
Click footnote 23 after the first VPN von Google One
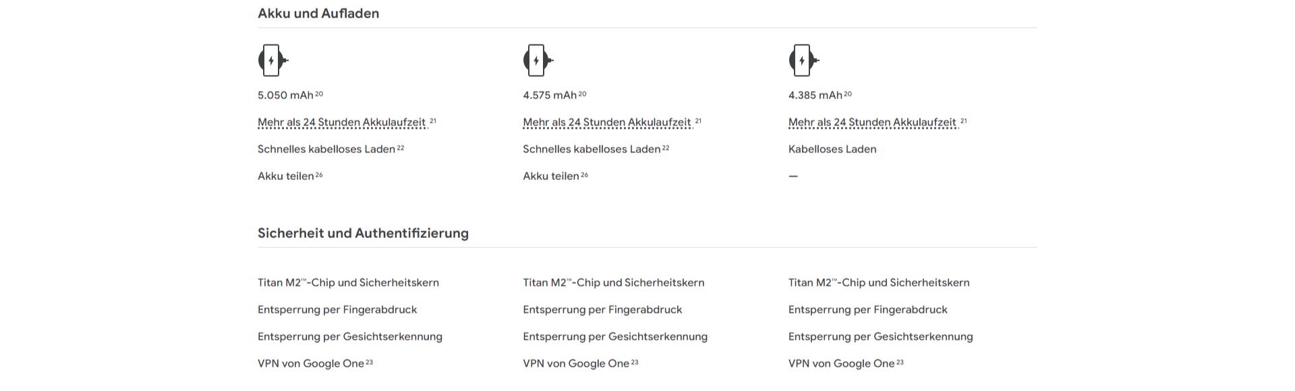point(370,362)
